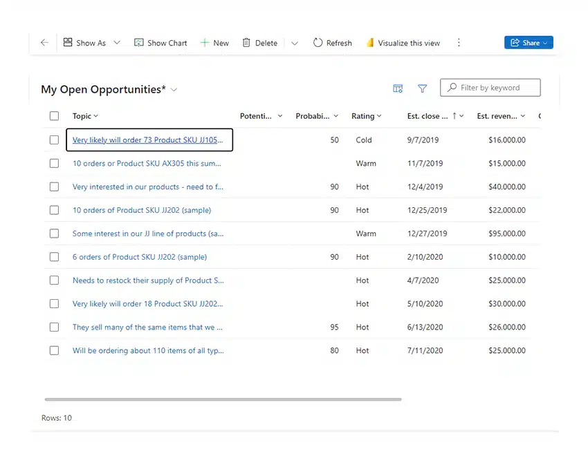Viewport: 588px width, 458px height.
Task: Check the '6 orders of Product SKU JJ202' row
Action: [55, 257]
